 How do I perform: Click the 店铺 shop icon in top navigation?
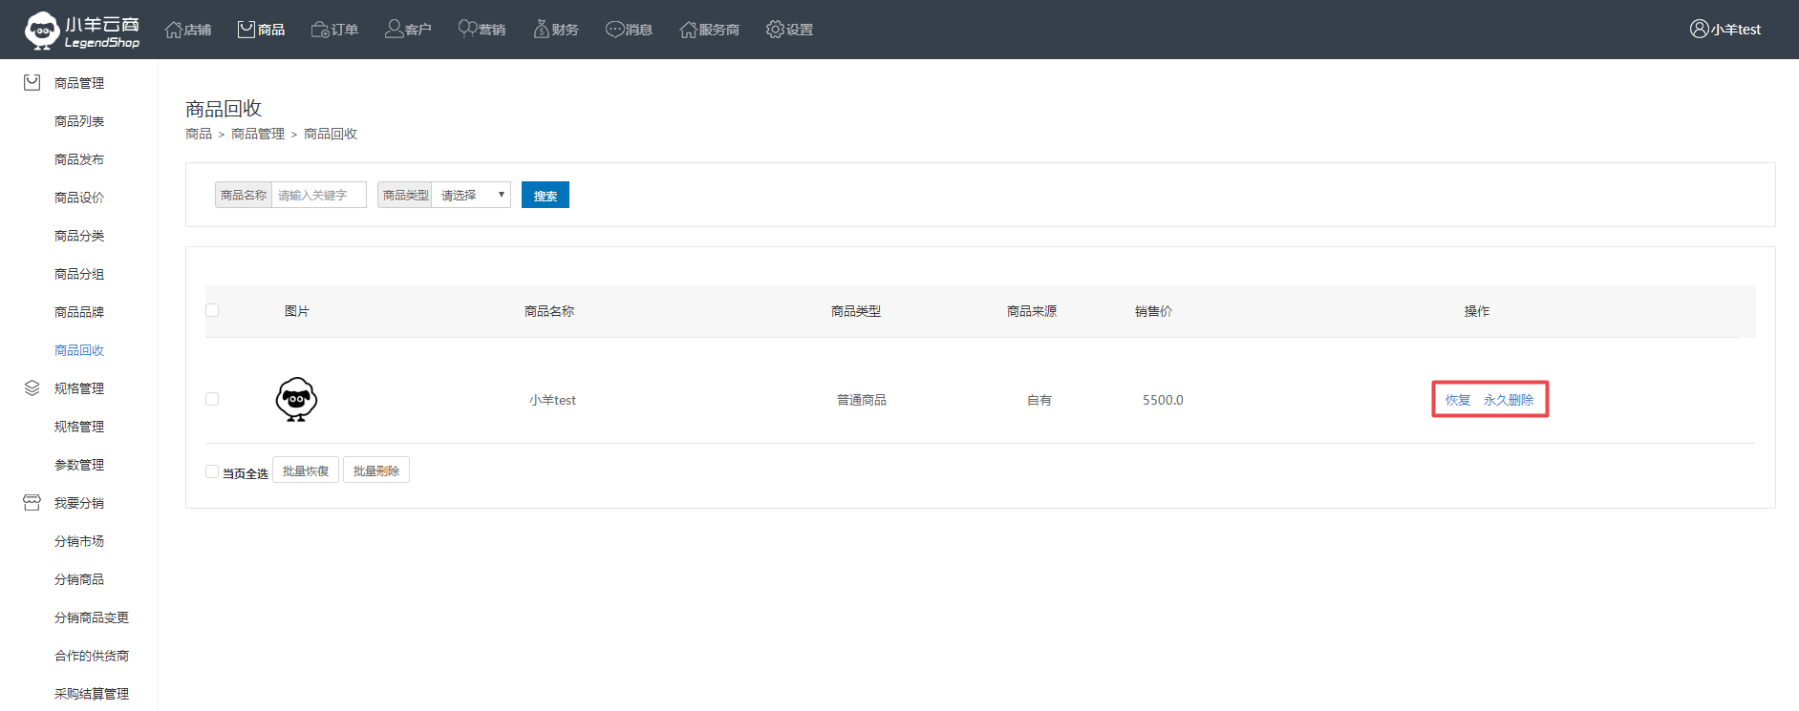(174, 30)
